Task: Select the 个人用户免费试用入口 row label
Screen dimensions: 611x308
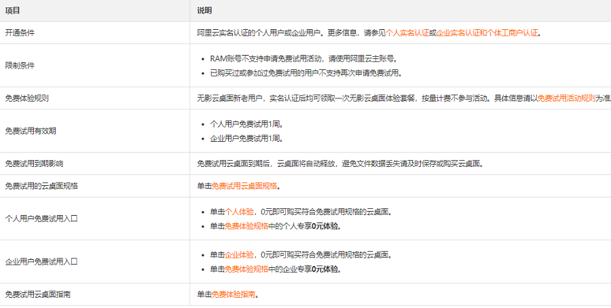Action: point(41,219)
